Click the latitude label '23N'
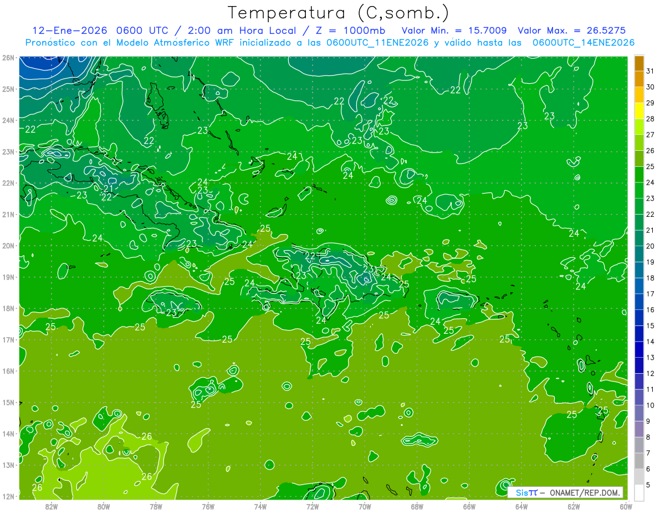Viewport: 665px width, 514px height. point(8,151)
